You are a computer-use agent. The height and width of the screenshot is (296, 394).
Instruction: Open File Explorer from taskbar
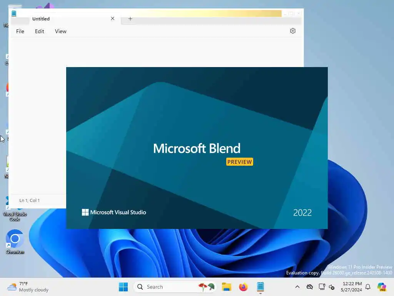(226, 287)
